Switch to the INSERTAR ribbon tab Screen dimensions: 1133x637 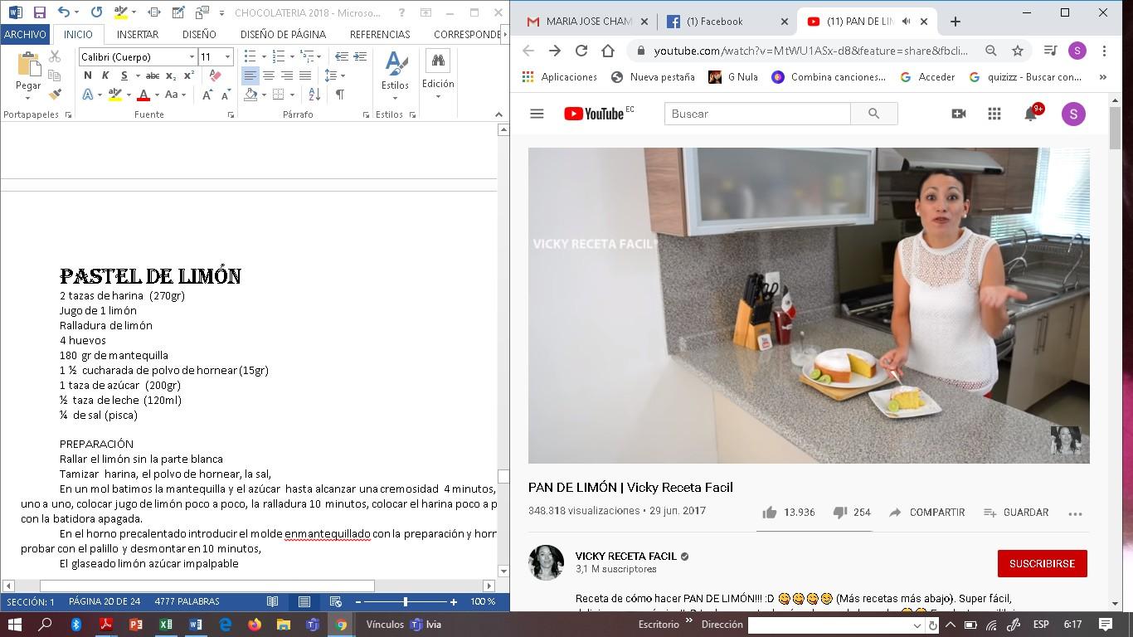(x=138, y=34)
